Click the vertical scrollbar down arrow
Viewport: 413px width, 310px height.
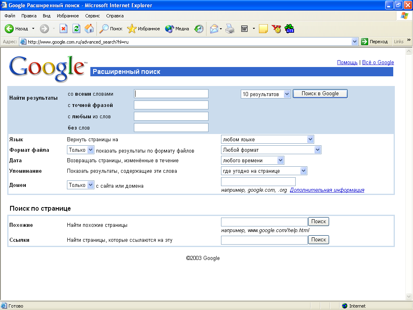pos(409,297)
